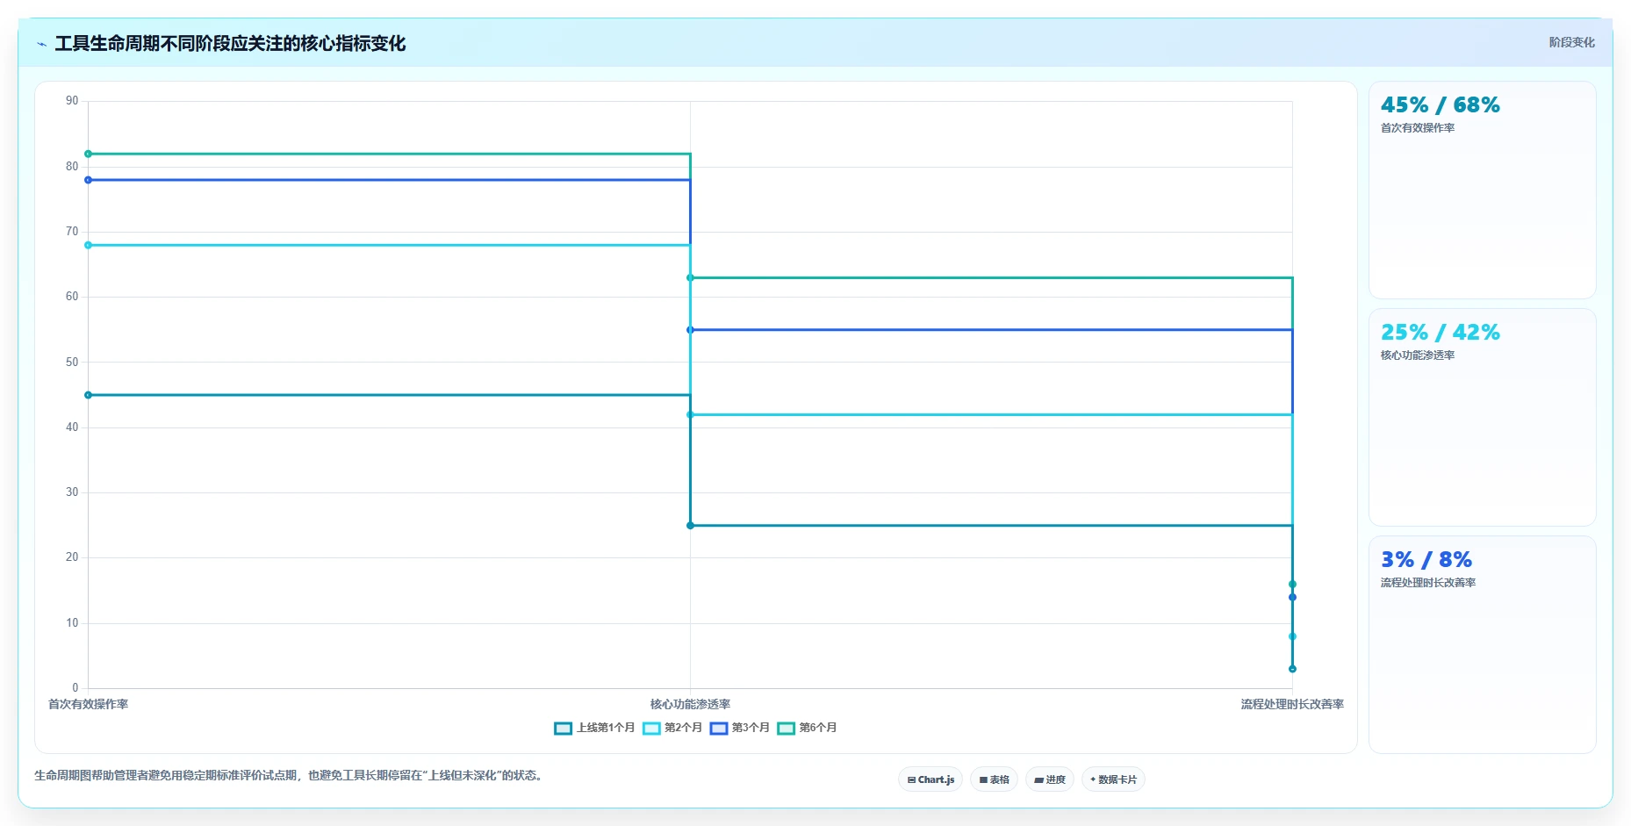Click the y-axis tick 50
The height and width of the screenshot is (826, 1631).
[72, 362]
